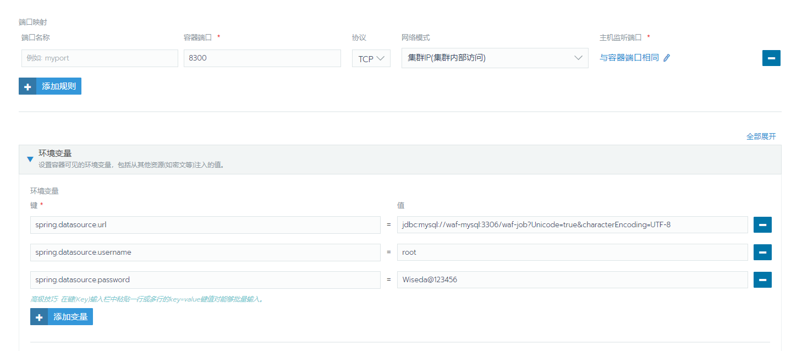Click the spring.datasource.url key field
Image resolution: width=791 pixels, height=351 pixels.
click(x=205, y=224)
